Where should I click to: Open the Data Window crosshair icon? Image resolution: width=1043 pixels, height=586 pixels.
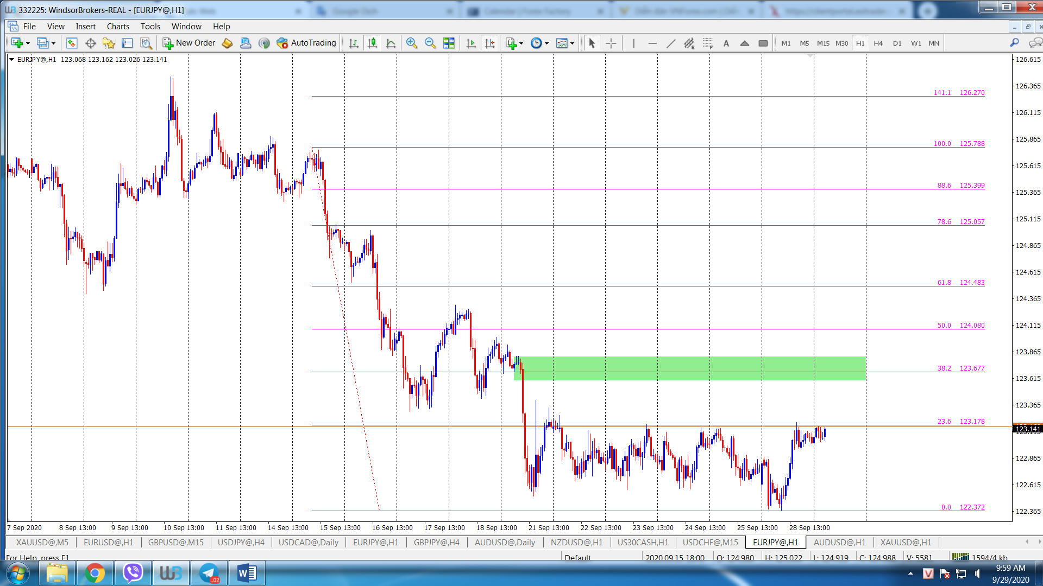[90, 43]
